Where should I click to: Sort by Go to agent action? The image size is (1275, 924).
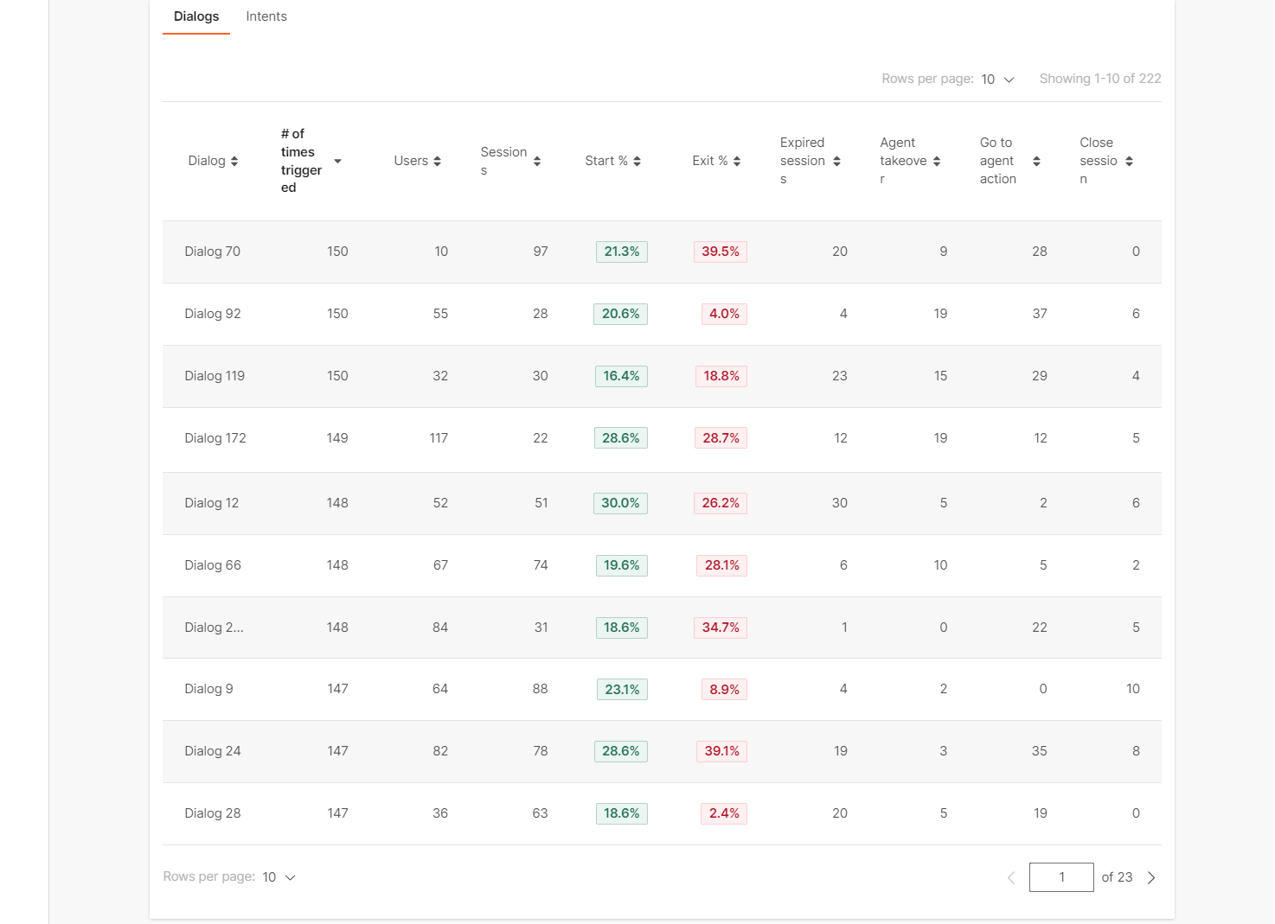pos(1036,162)
